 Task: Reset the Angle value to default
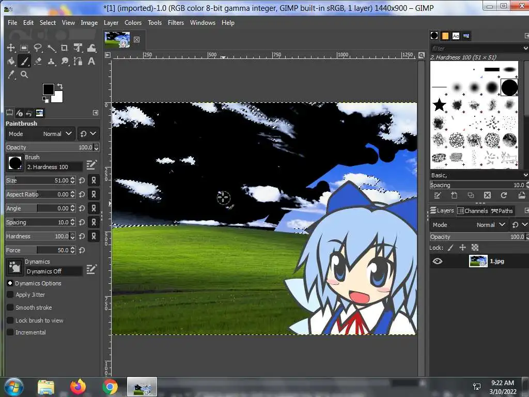tap(82, 208)
